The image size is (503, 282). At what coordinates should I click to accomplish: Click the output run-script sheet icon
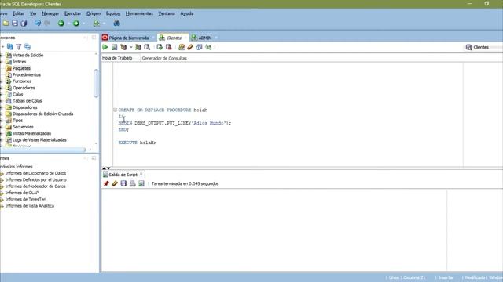pos(141,183)
